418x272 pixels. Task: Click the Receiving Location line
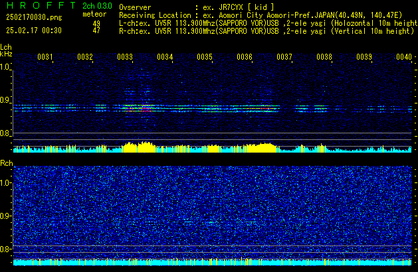pos(261,15)
